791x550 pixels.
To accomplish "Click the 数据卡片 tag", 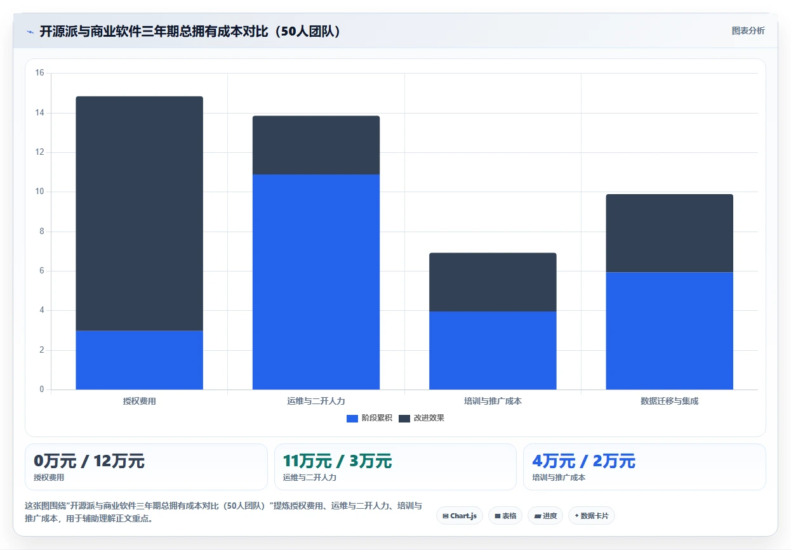I will (x=592, y=516).
